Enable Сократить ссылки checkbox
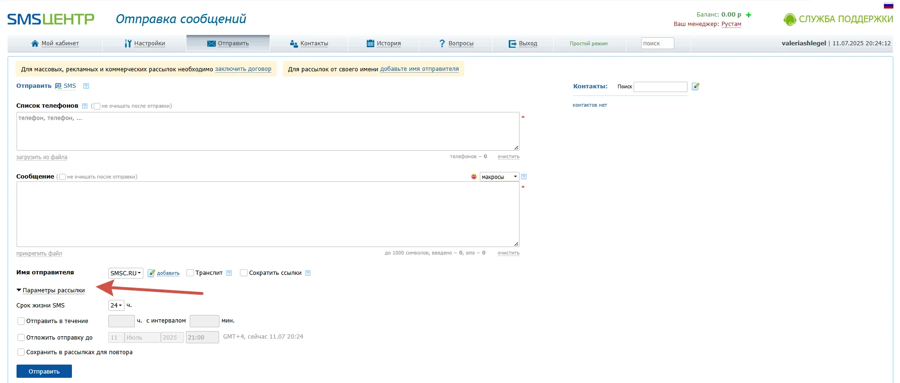The image size is (900, 383). click(244, 273)
